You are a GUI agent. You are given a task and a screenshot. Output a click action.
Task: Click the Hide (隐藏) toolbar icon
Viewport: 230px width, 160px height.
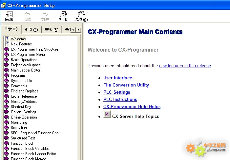pos(9,14)
